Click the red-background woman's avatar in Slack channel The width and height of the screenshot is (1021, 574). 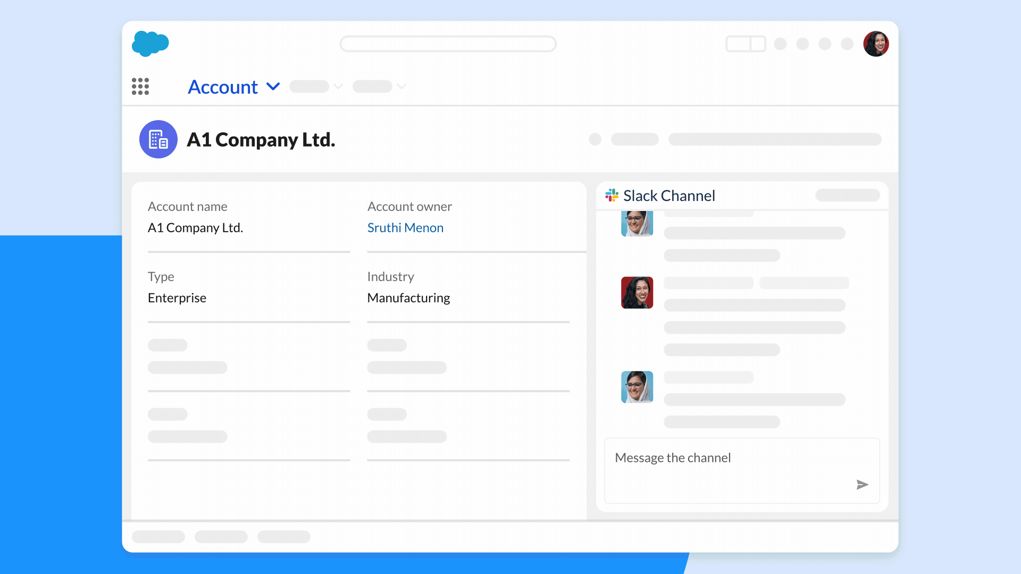pyautogui.click(x=637, y=292)
